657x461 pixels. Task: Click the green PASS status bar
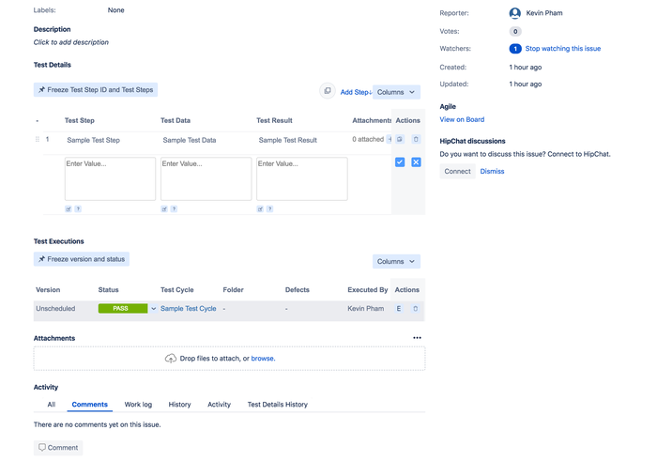[x=123, y=309]
